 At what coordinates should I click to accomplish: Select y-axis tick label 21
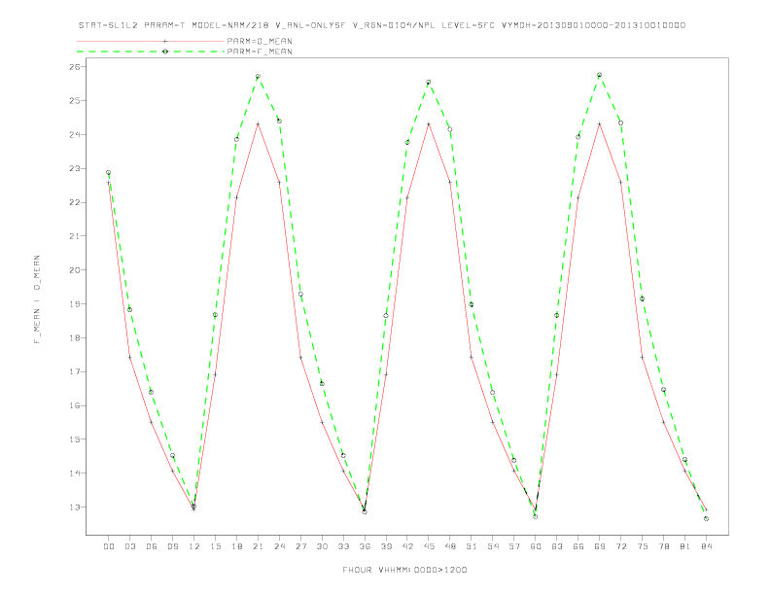click(x=75, y=236)
